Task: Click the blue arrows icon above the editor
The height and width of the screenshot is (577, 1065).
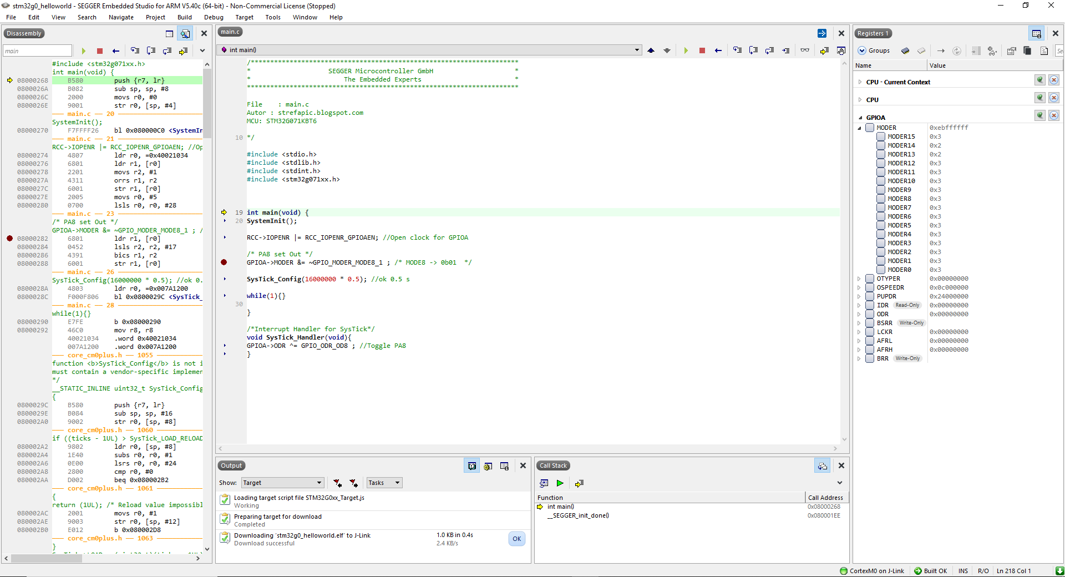Action: 822,33
